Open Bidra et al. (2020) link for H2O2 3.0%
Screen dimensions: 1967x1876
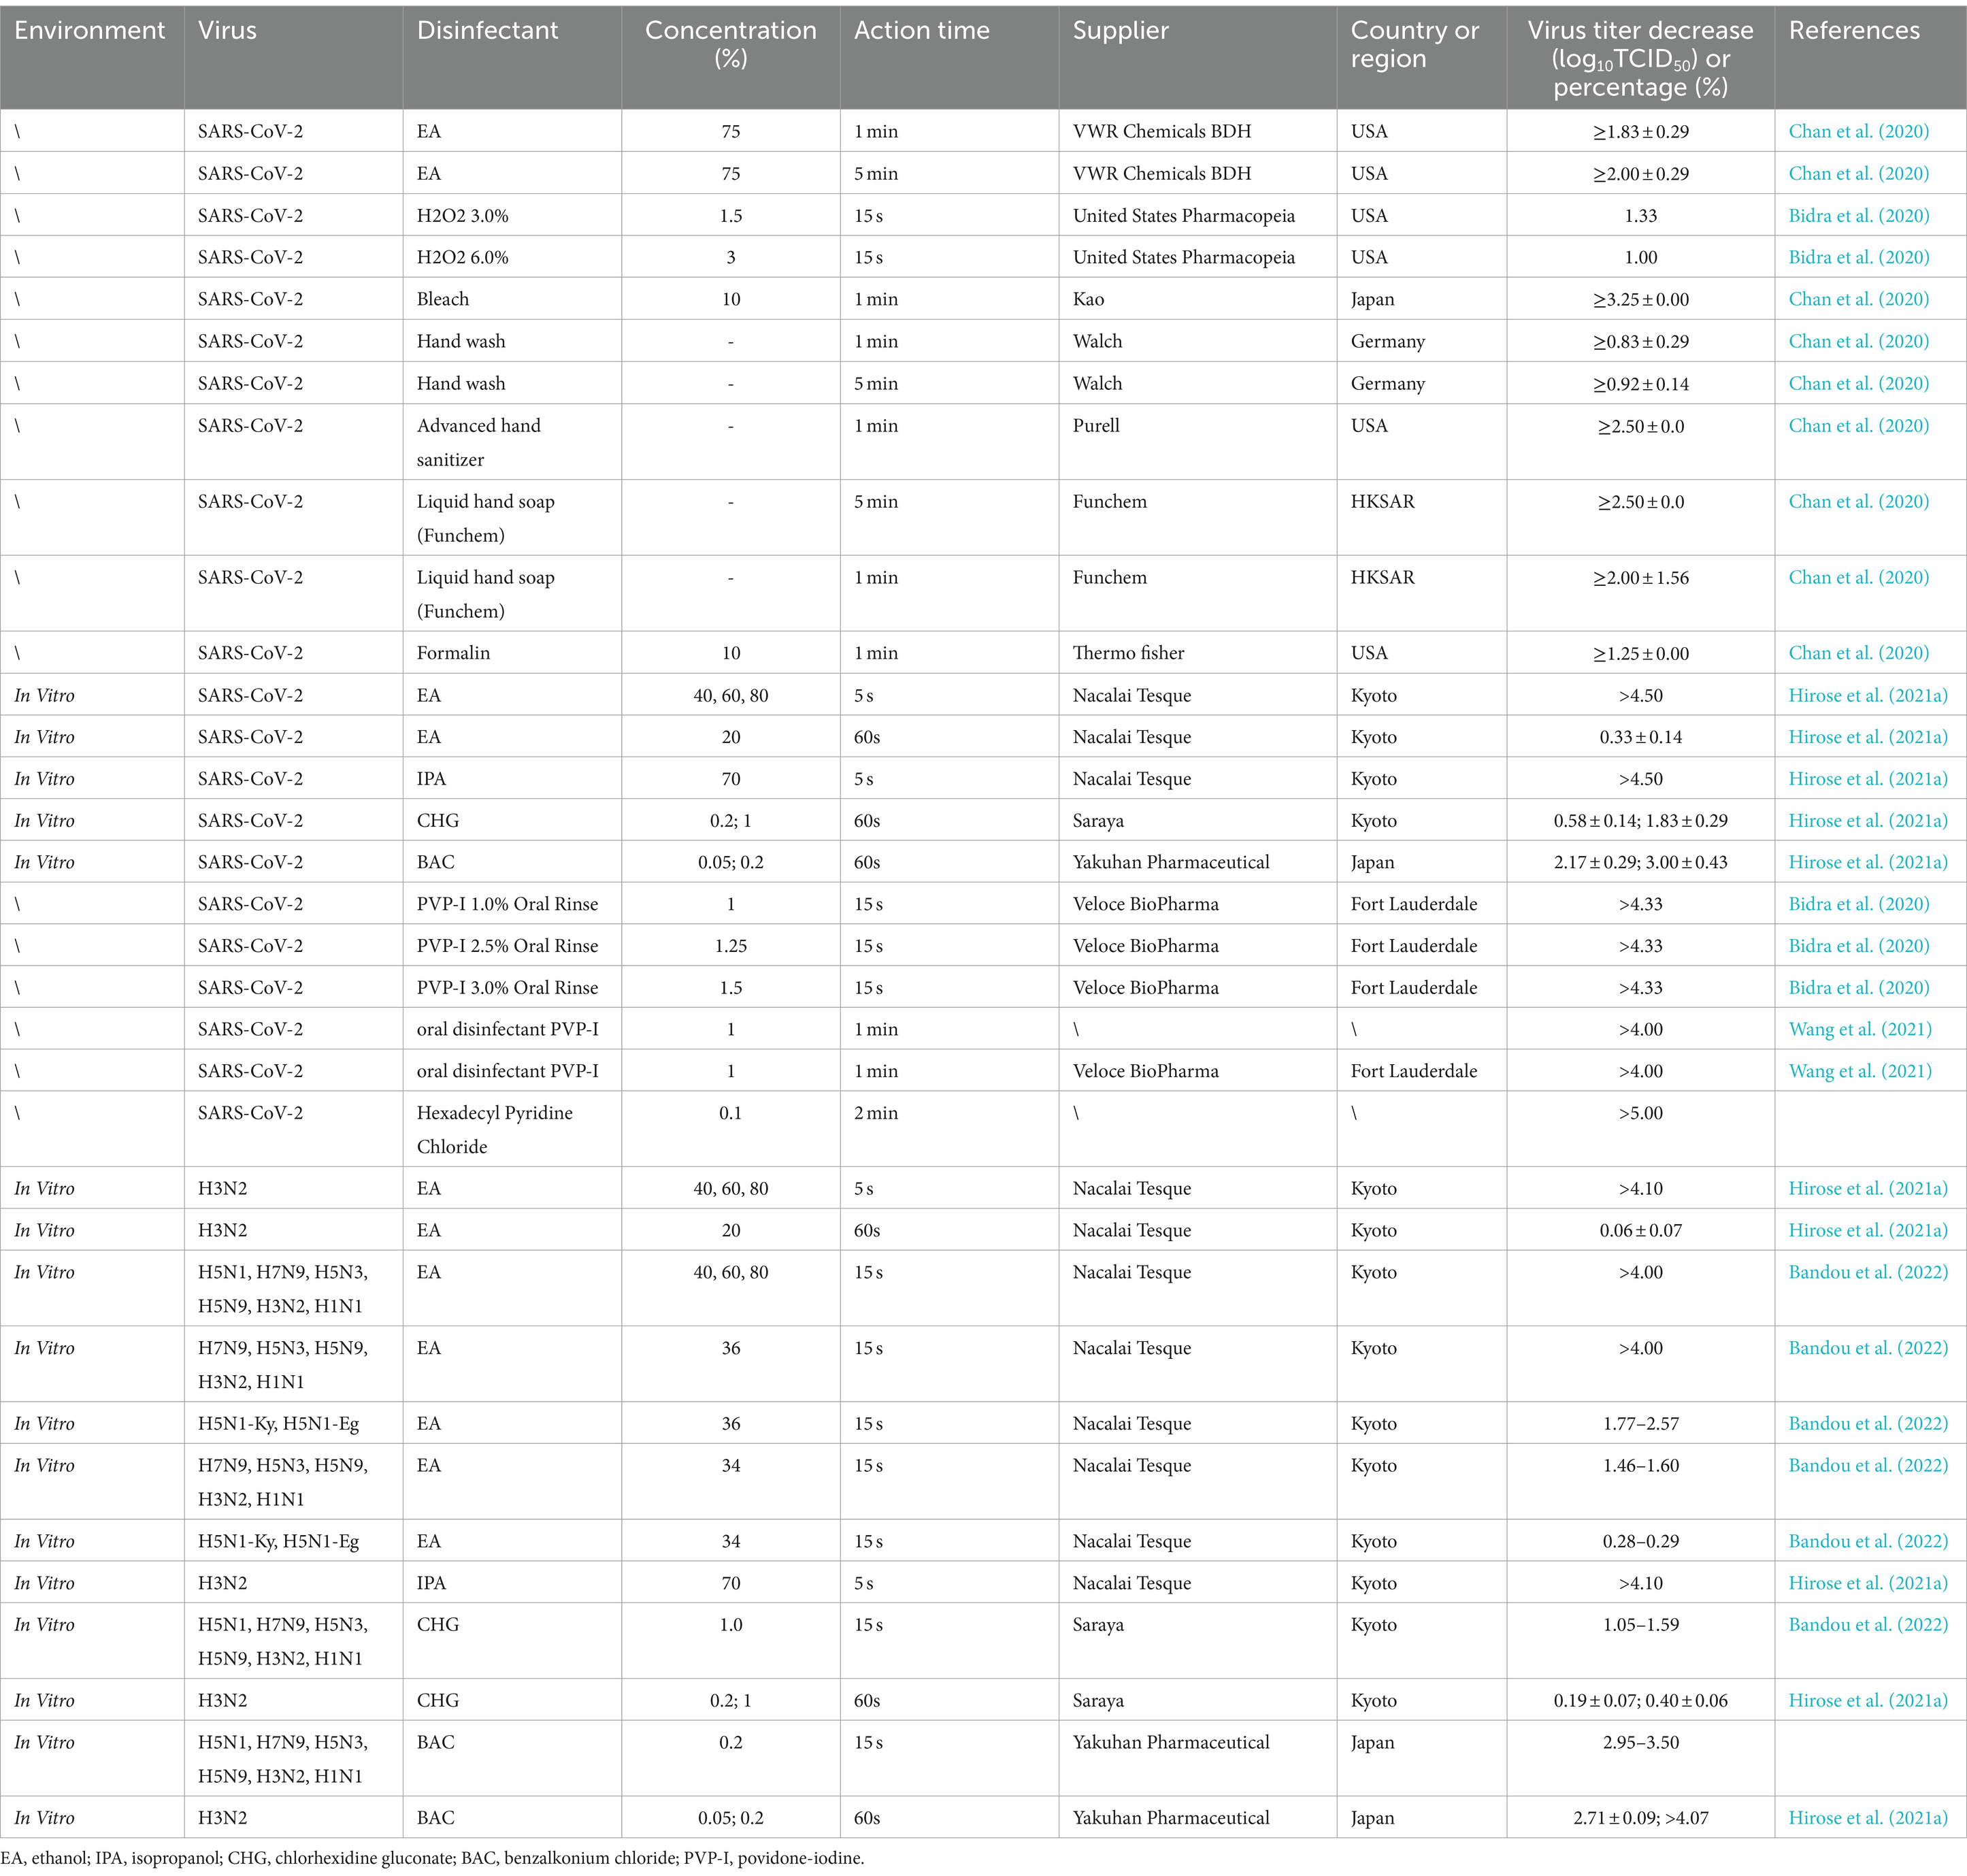(x=1858, y=216)
